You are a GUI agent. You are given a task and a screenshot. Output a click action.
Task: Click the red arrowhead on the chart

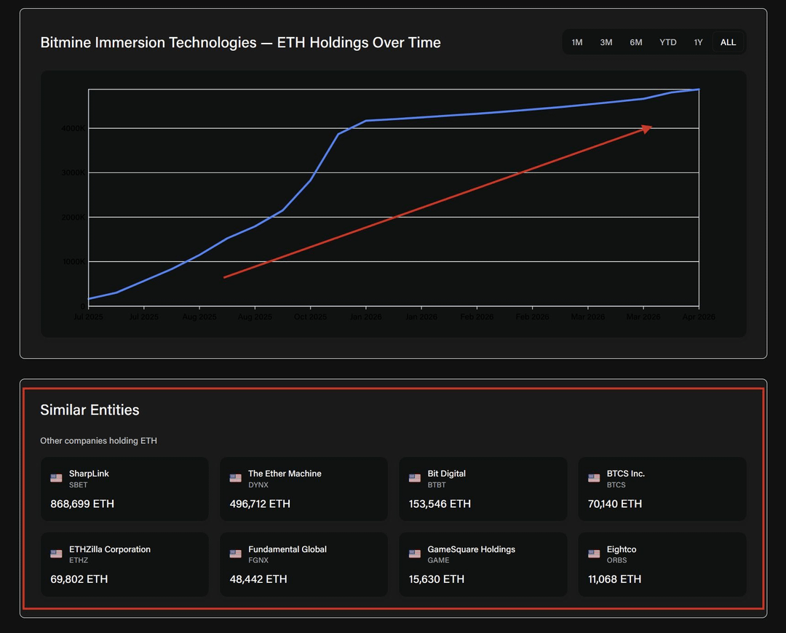pos(646,129)
